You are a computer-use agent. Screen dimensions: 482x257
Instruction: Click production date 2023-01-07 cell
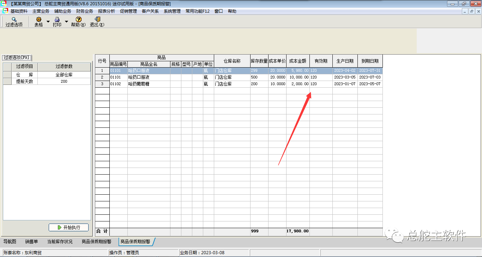pos(345,84)
